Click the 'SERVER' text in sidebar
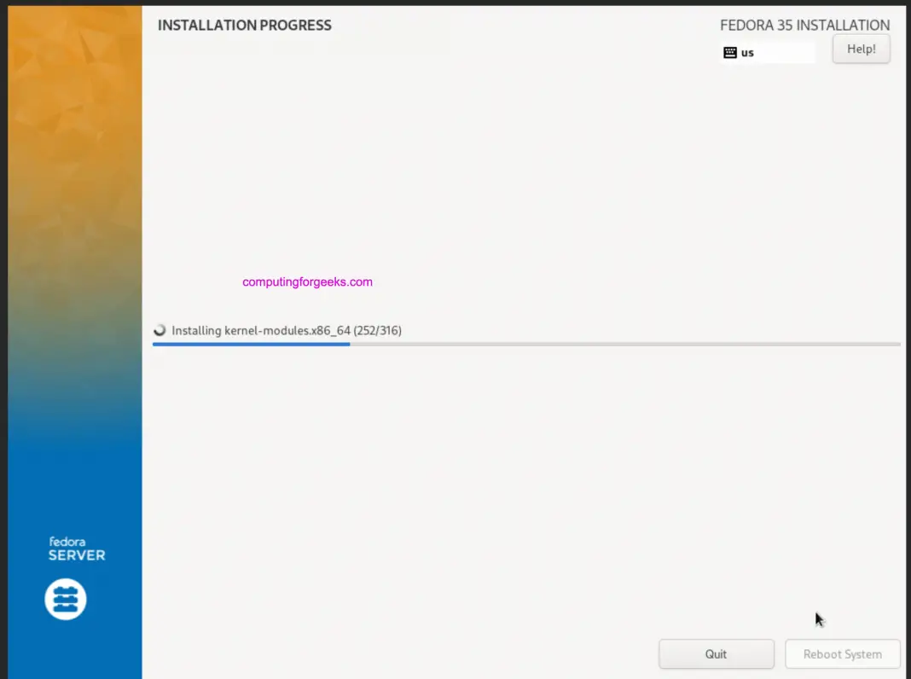Viewport: 911px width, 679px height. [x=77, y=555]
